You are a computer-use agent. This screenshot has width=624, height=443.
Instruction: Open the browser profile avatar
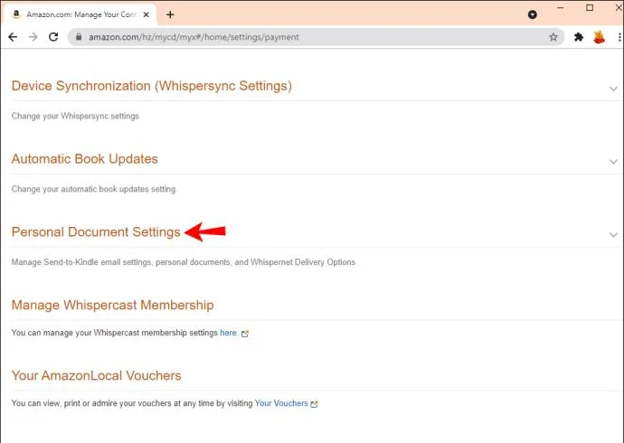(x=599, y=37)
